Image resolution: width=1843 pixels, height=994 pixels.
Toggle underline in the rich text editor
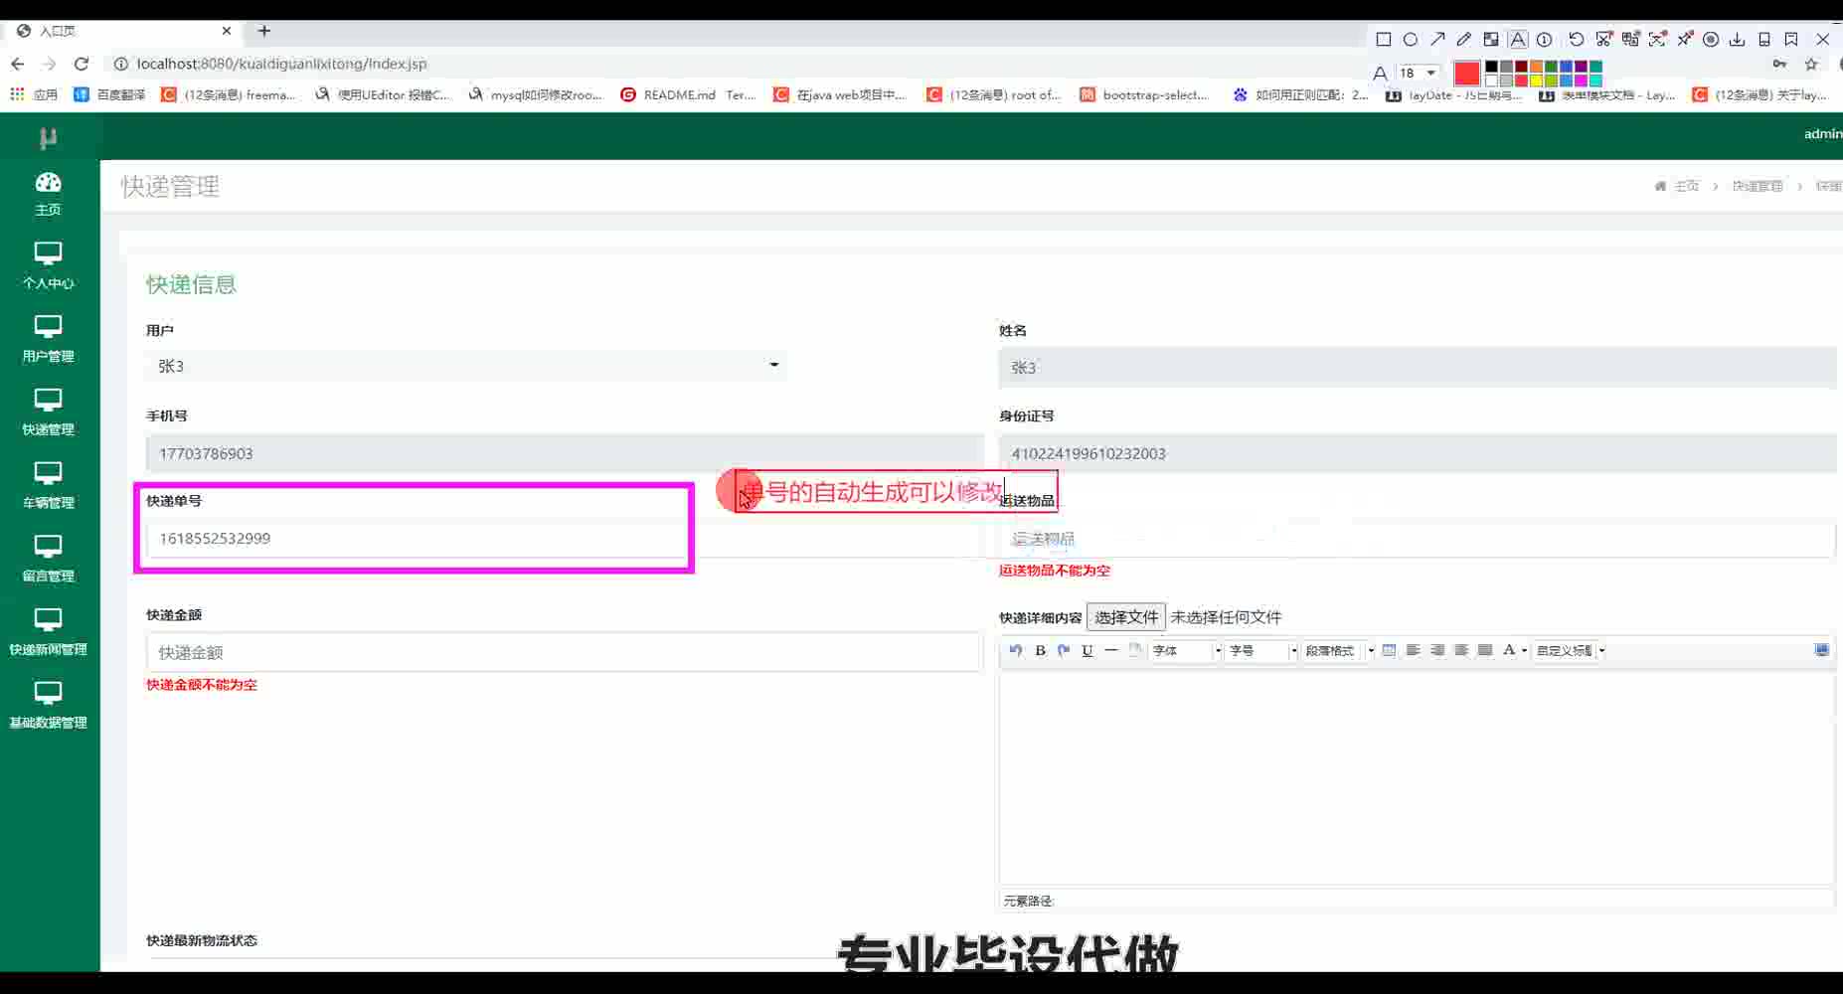tap(1088, 651)
